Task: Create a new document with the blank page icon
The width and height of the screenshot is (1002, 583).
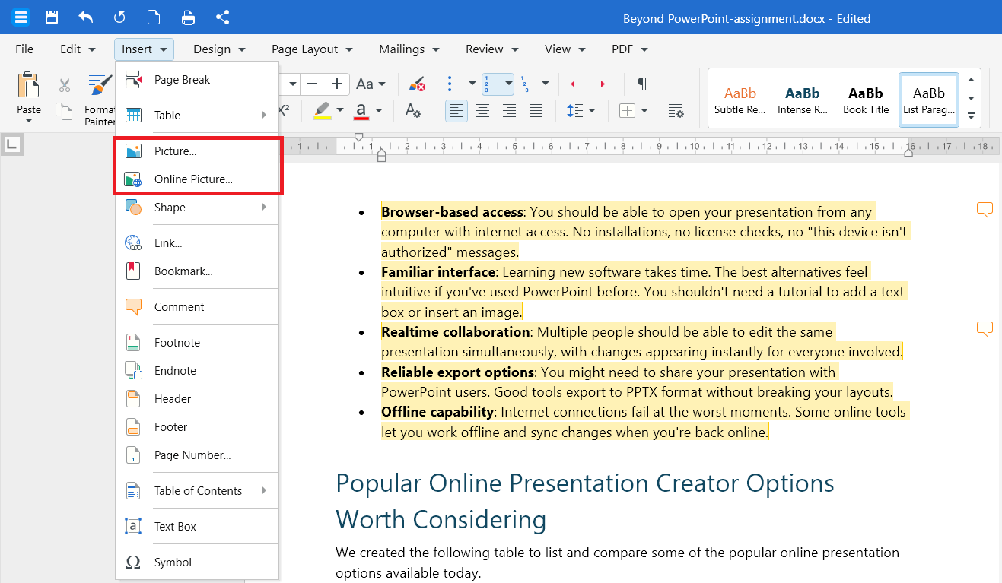Action: tap(154, 17)
